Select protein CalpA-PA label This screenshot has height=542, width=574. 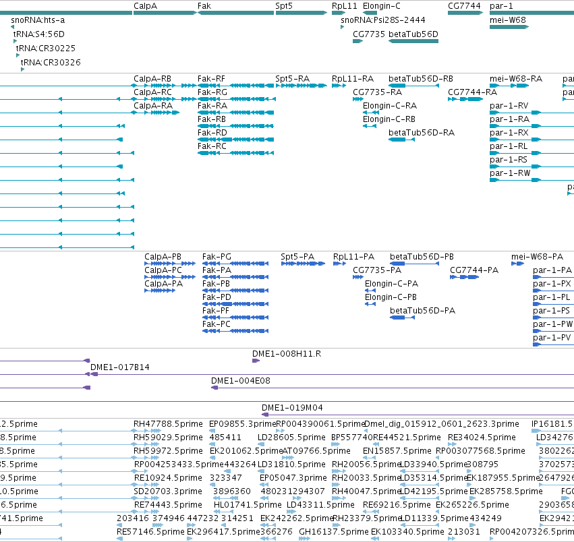pos(164,284)
